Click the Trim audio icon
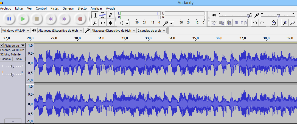 pos(236,23)
